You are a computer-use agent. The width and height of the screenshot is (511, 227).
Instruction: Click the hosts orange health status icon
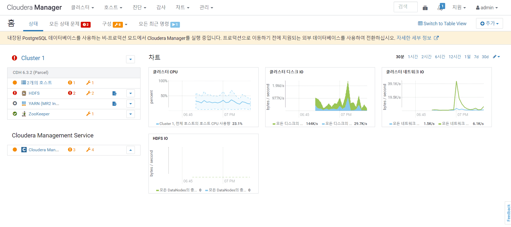15,83
